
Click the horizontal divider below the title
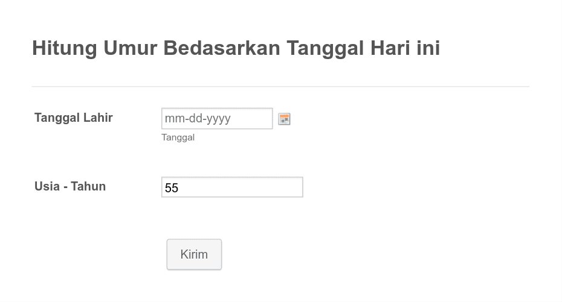[x=280, y=86]
